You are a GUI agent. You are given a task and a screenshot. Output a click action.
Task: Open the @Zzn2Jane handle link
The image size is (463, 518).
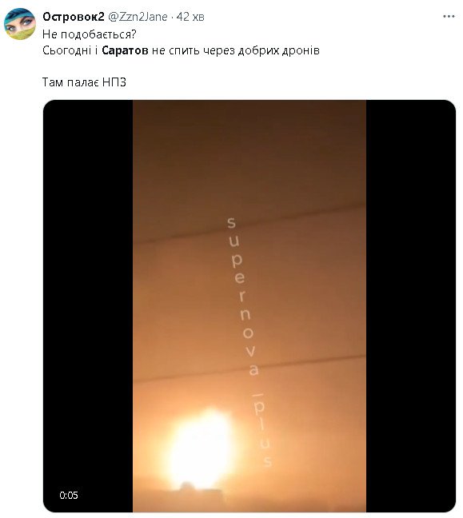138,17
